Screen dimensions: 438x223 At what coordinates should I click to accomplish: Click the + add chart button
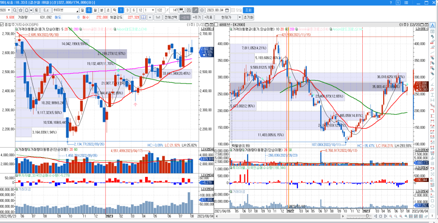150,17
